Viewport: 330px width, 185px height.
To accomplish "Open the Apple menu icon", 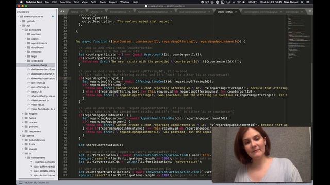I will point(21,2).
